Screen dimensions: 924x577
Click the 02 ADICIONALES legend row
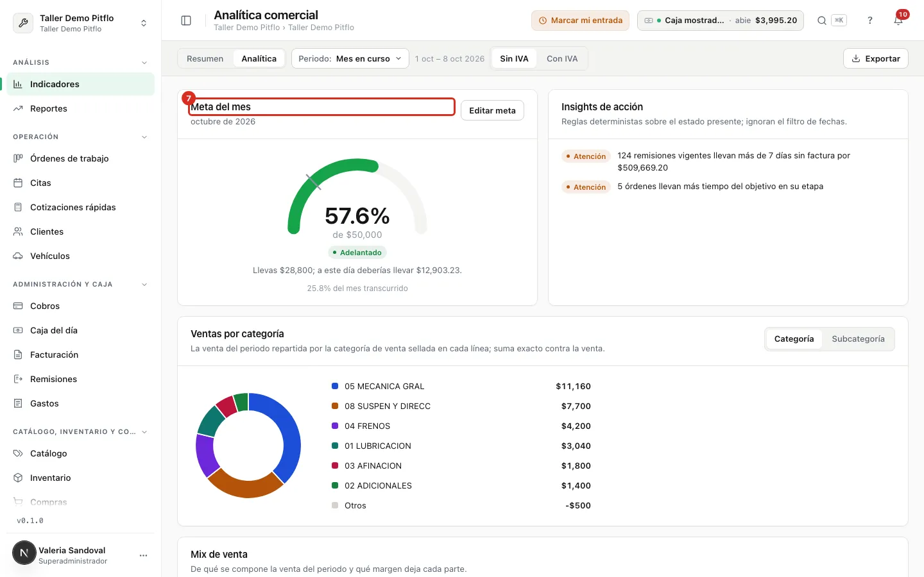pyautogui.click(x=461, y=486)
